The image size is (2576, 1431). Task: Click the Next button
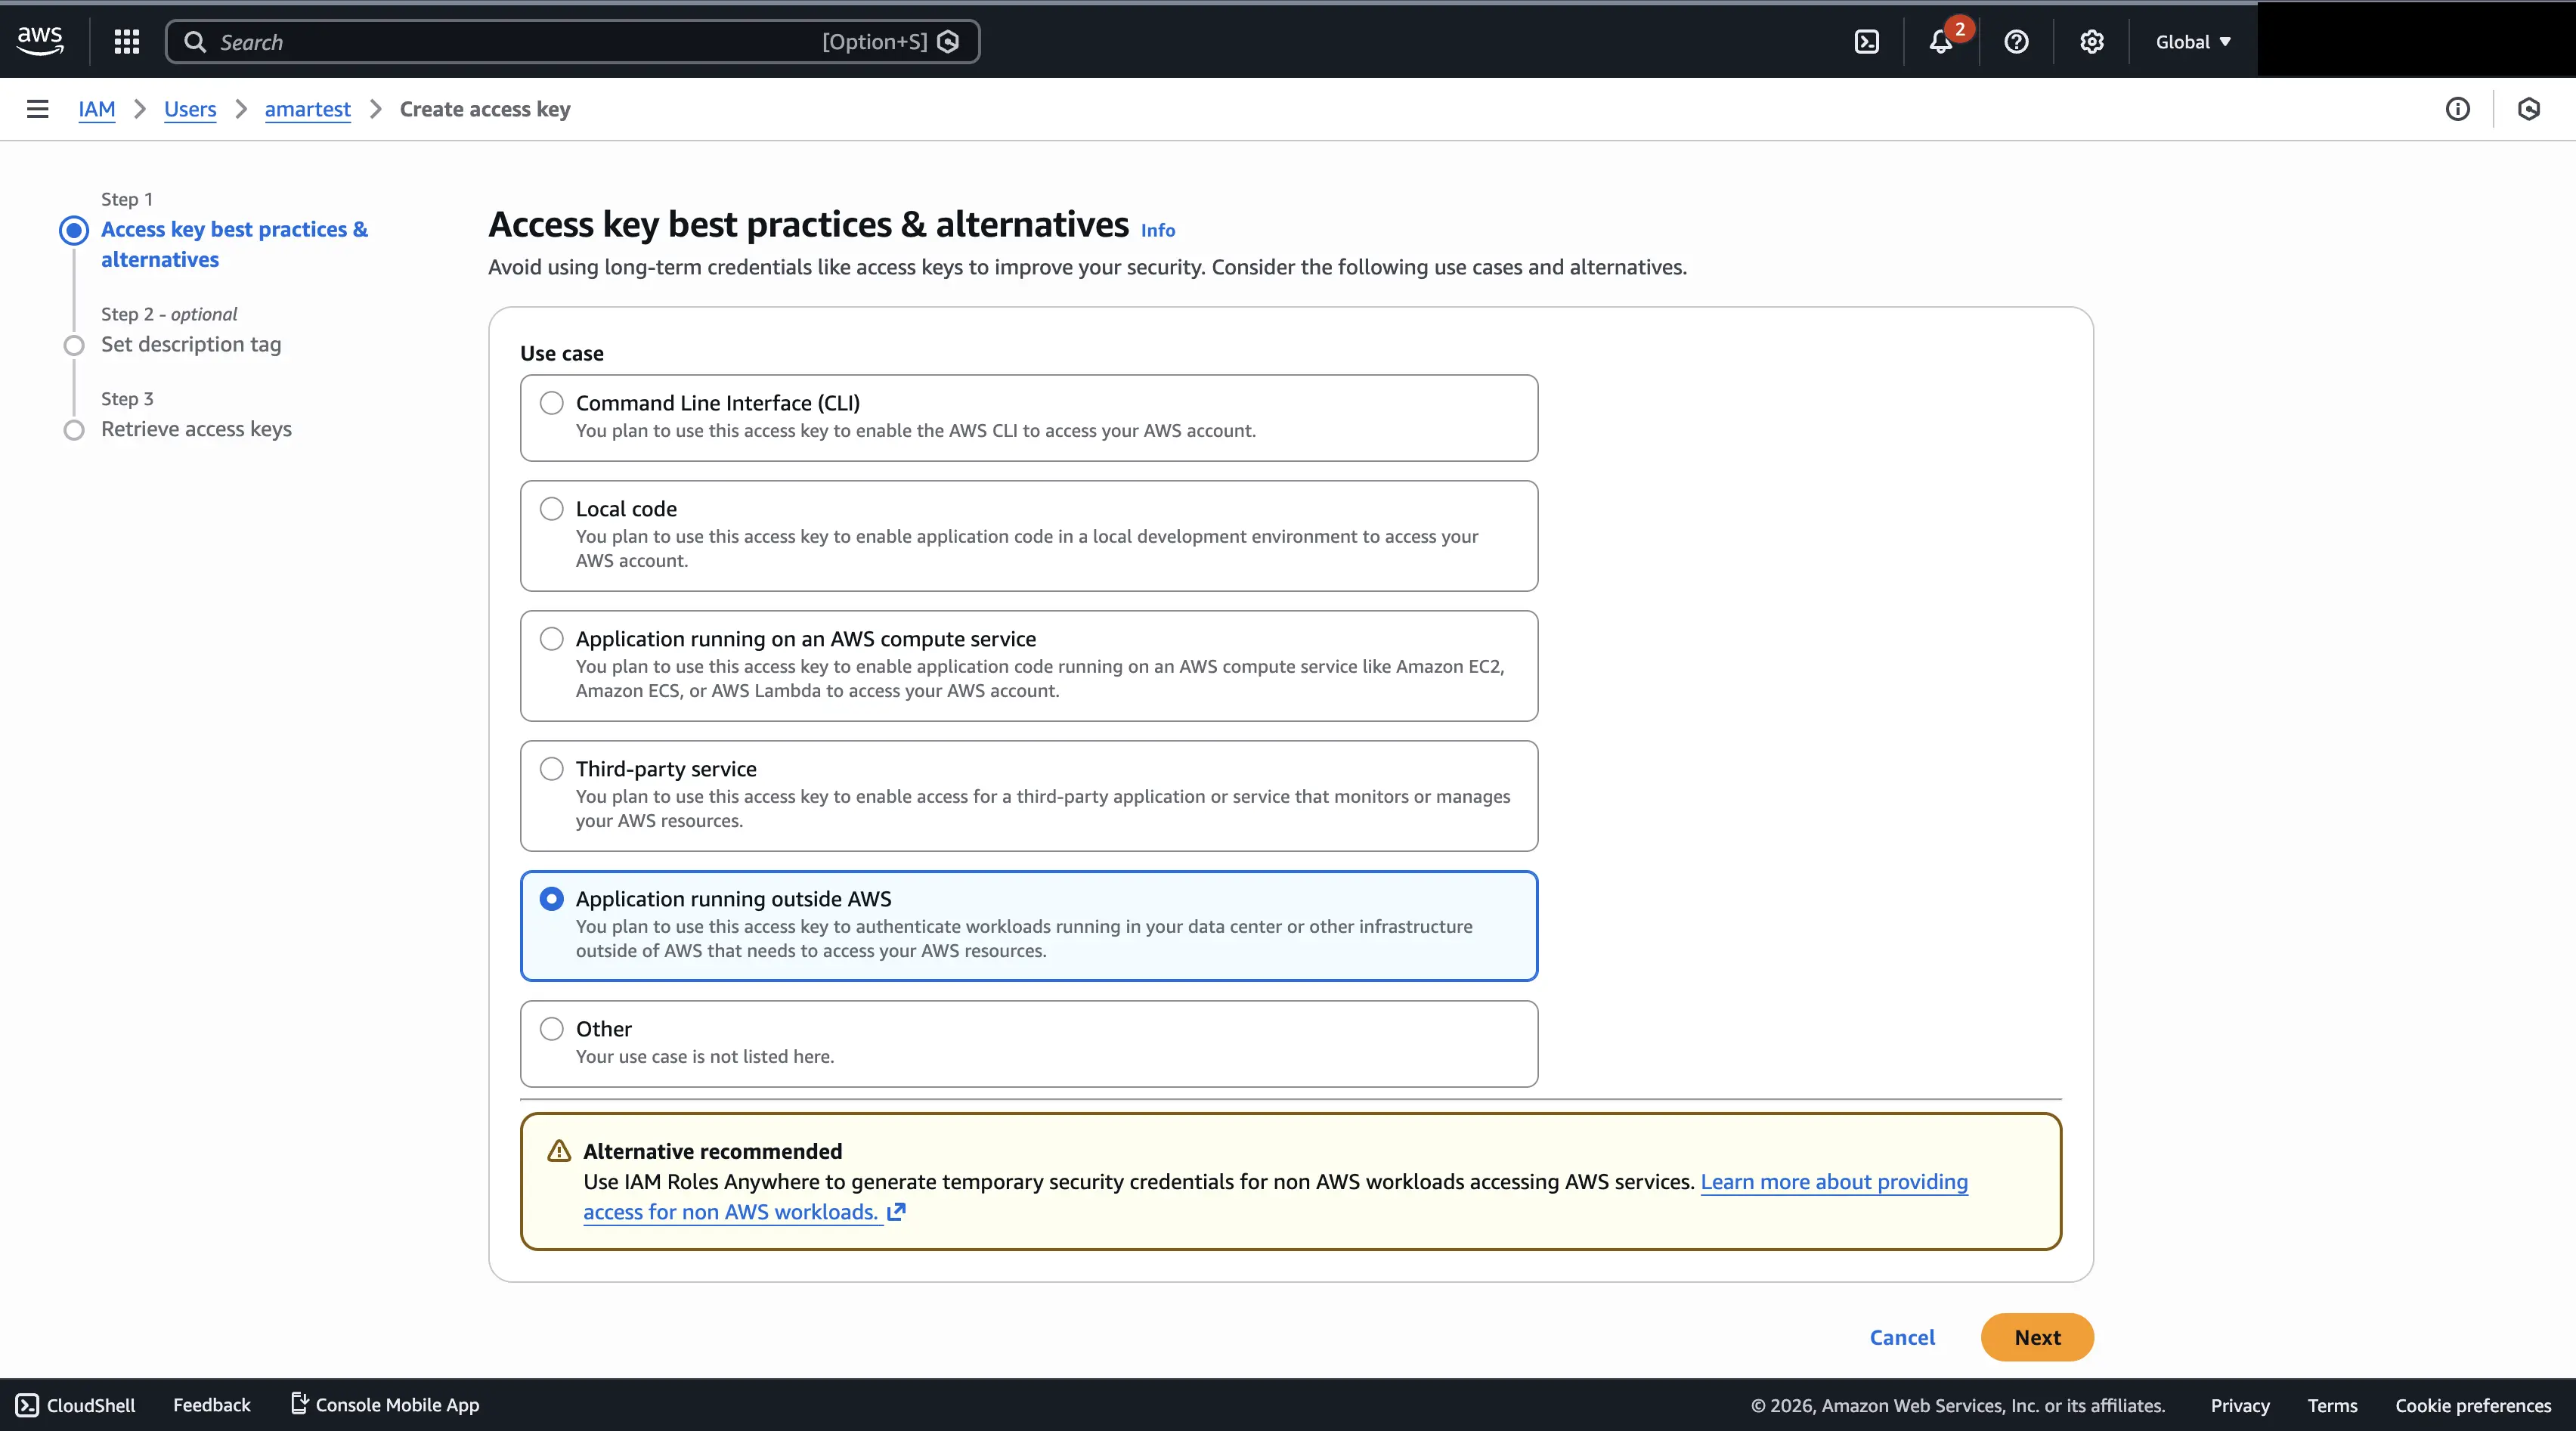coord(2037,1337)
